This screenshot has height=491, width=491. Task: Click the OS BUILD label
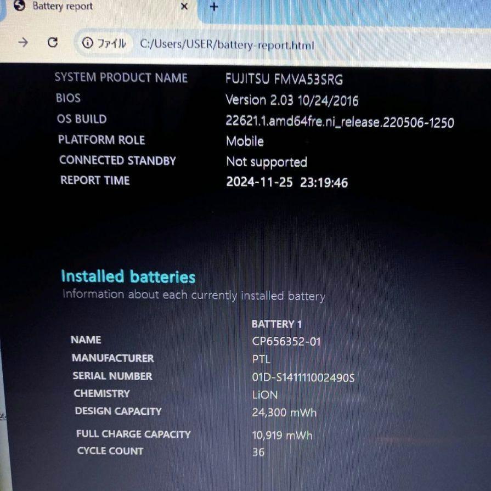tap(82, 119)
